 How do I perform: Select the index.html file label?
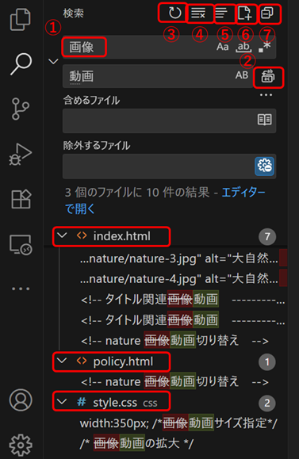(122, 236)
